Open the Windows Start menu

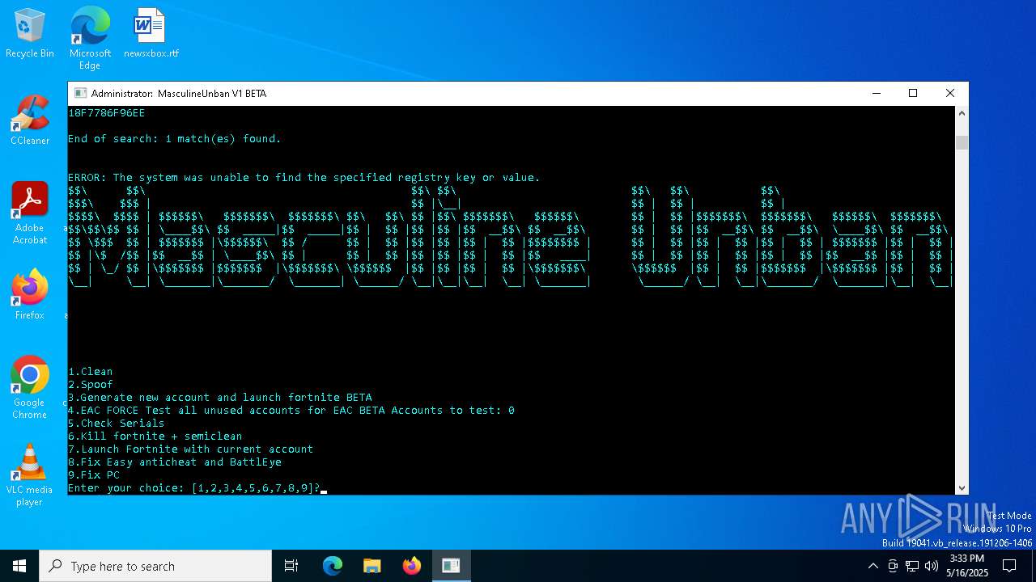point(19,566)
